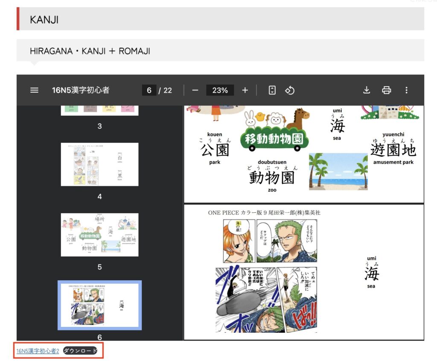
Task: Click the total page count 22
Action: click(x=167, y=90)
